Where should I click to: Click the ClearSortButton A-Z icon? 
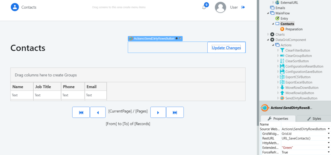pyautogui.click(x=282, y=61)
